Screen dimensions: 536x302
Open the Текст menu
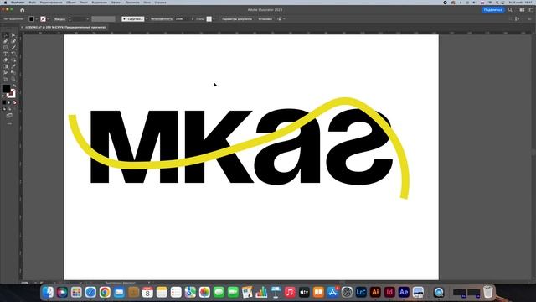(x=84, y=3)
